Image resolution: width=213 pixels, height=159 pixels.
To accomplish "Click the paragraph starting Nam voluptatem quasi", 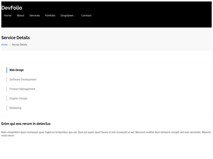I will coord(106,134).
